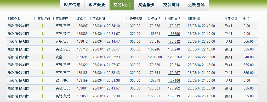Open expiry price link 170.257
The width and height of the screenshot is (267, 102).
click(x=174, y=73)
